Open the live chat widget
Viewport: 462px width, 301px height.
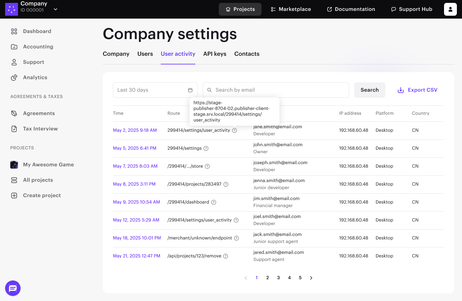click(x=13, y=288)
